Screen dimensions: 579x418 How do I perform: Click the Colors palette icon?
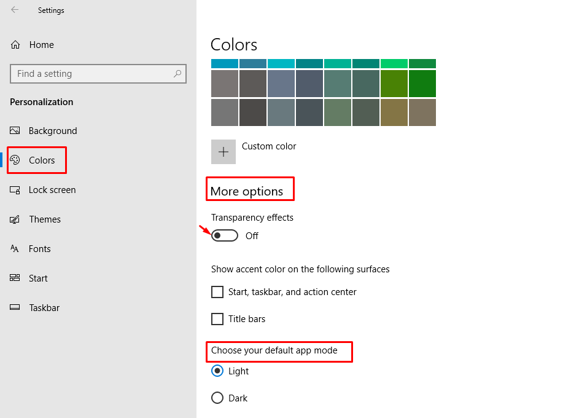pyautogui.click(x=15, y=160)
